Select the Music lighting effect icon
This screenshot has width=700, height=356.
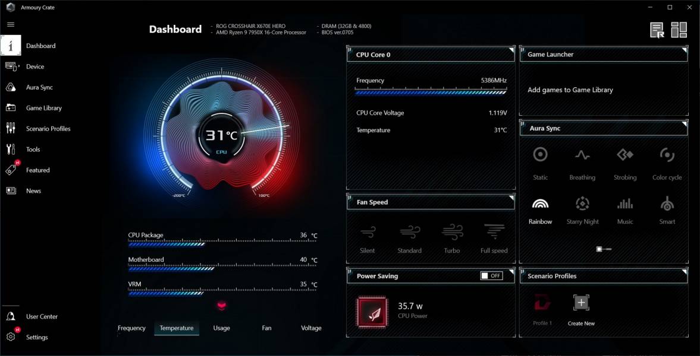pos(624,204)
